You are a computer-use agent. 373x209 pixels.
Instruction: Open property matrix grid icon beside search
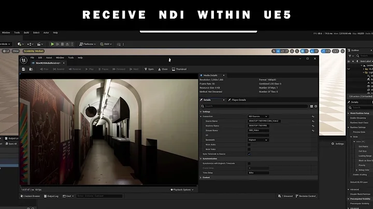[311, 106]
